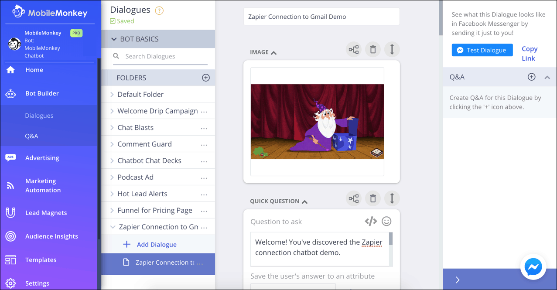Open options menu for Hot Lead Alerts
Viewport: 557px width, 290px height.
[204, 194]
